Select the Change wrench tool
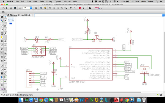 pos(5,34)
